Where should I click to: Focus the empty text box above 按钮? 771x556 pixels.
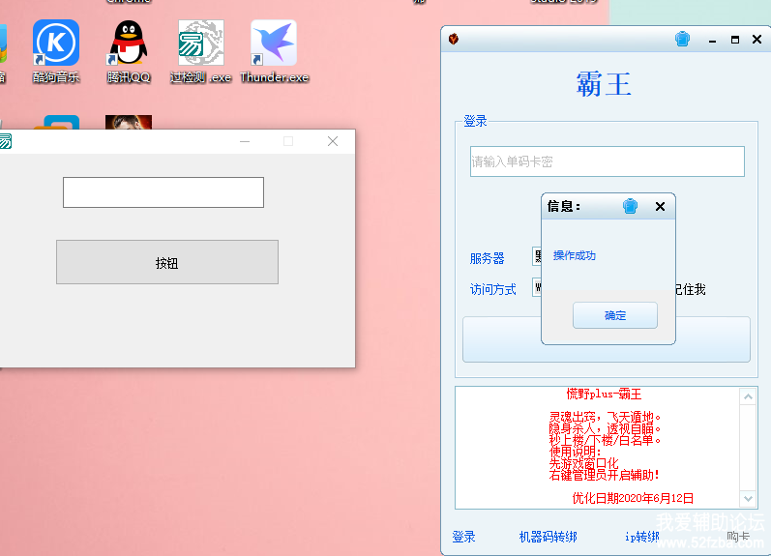[163, 192]
